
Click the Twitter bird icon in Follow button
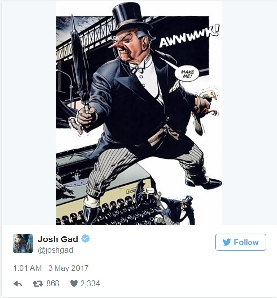pos(227,242)
